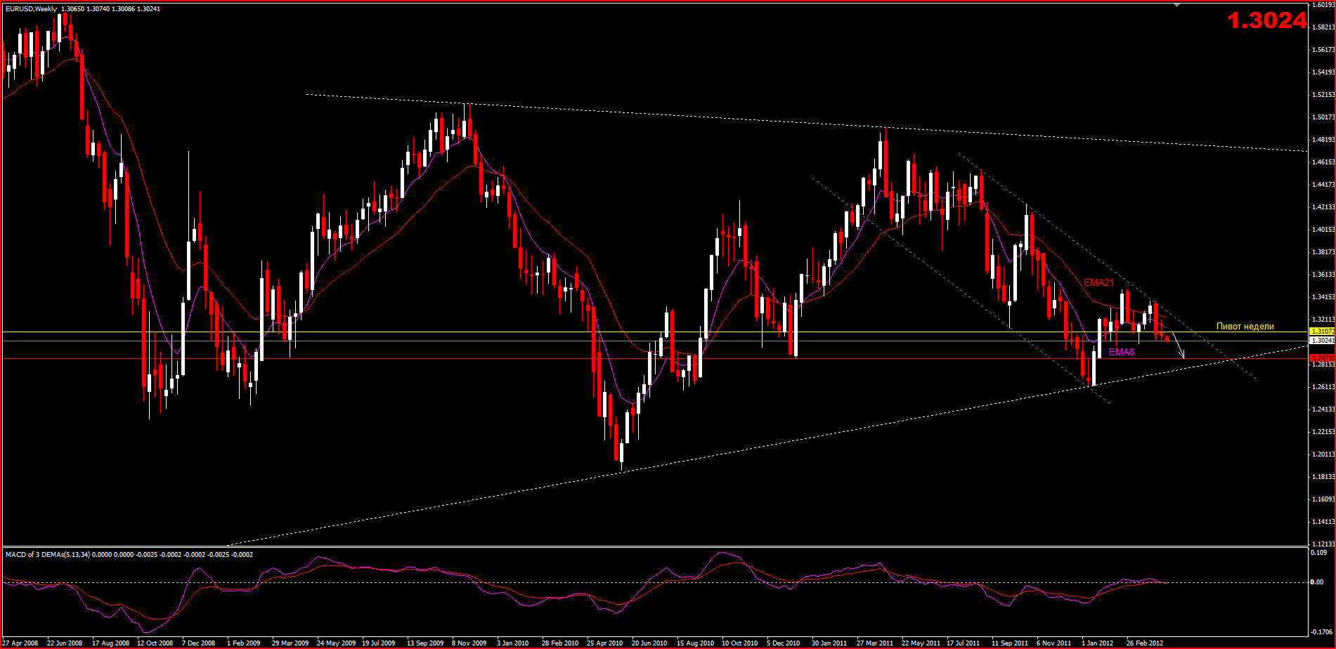Screen dimensions: 1336x649
Task: Click the '25 Apr 2010' date label
Action: pyautogui.click(x=605, y=643)
